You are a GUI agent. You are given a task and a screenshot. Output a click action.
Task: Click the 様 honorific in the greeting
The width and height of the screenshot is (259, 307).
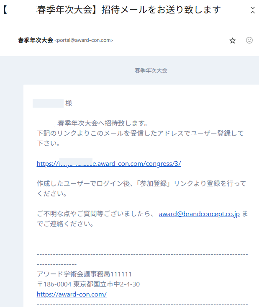(69, 103)
